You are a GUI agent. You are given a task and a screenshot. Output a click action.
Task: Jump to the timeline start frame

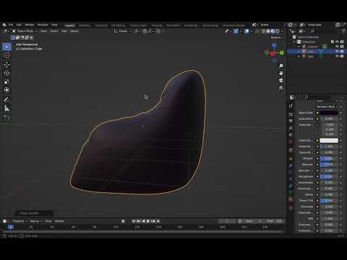click(x=134, y=221)
